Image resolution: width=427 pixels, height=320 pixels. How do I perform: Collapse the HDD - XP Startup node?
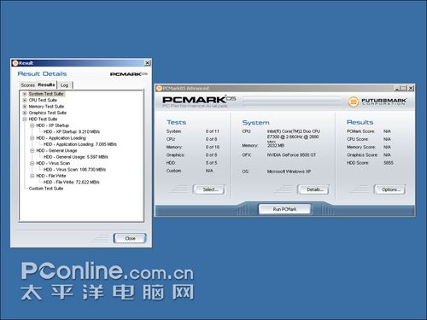click(x=32, y=125)
